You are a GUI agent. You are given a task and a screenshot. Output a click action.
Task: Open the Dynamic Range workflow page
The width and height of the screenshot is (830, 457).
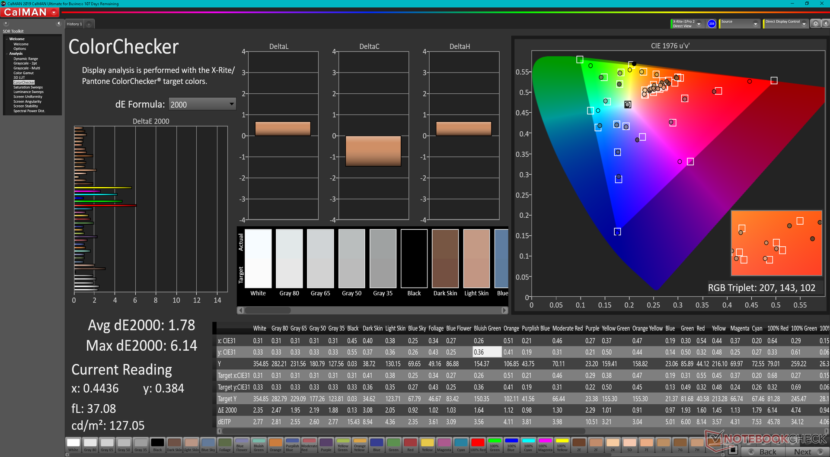26,59
